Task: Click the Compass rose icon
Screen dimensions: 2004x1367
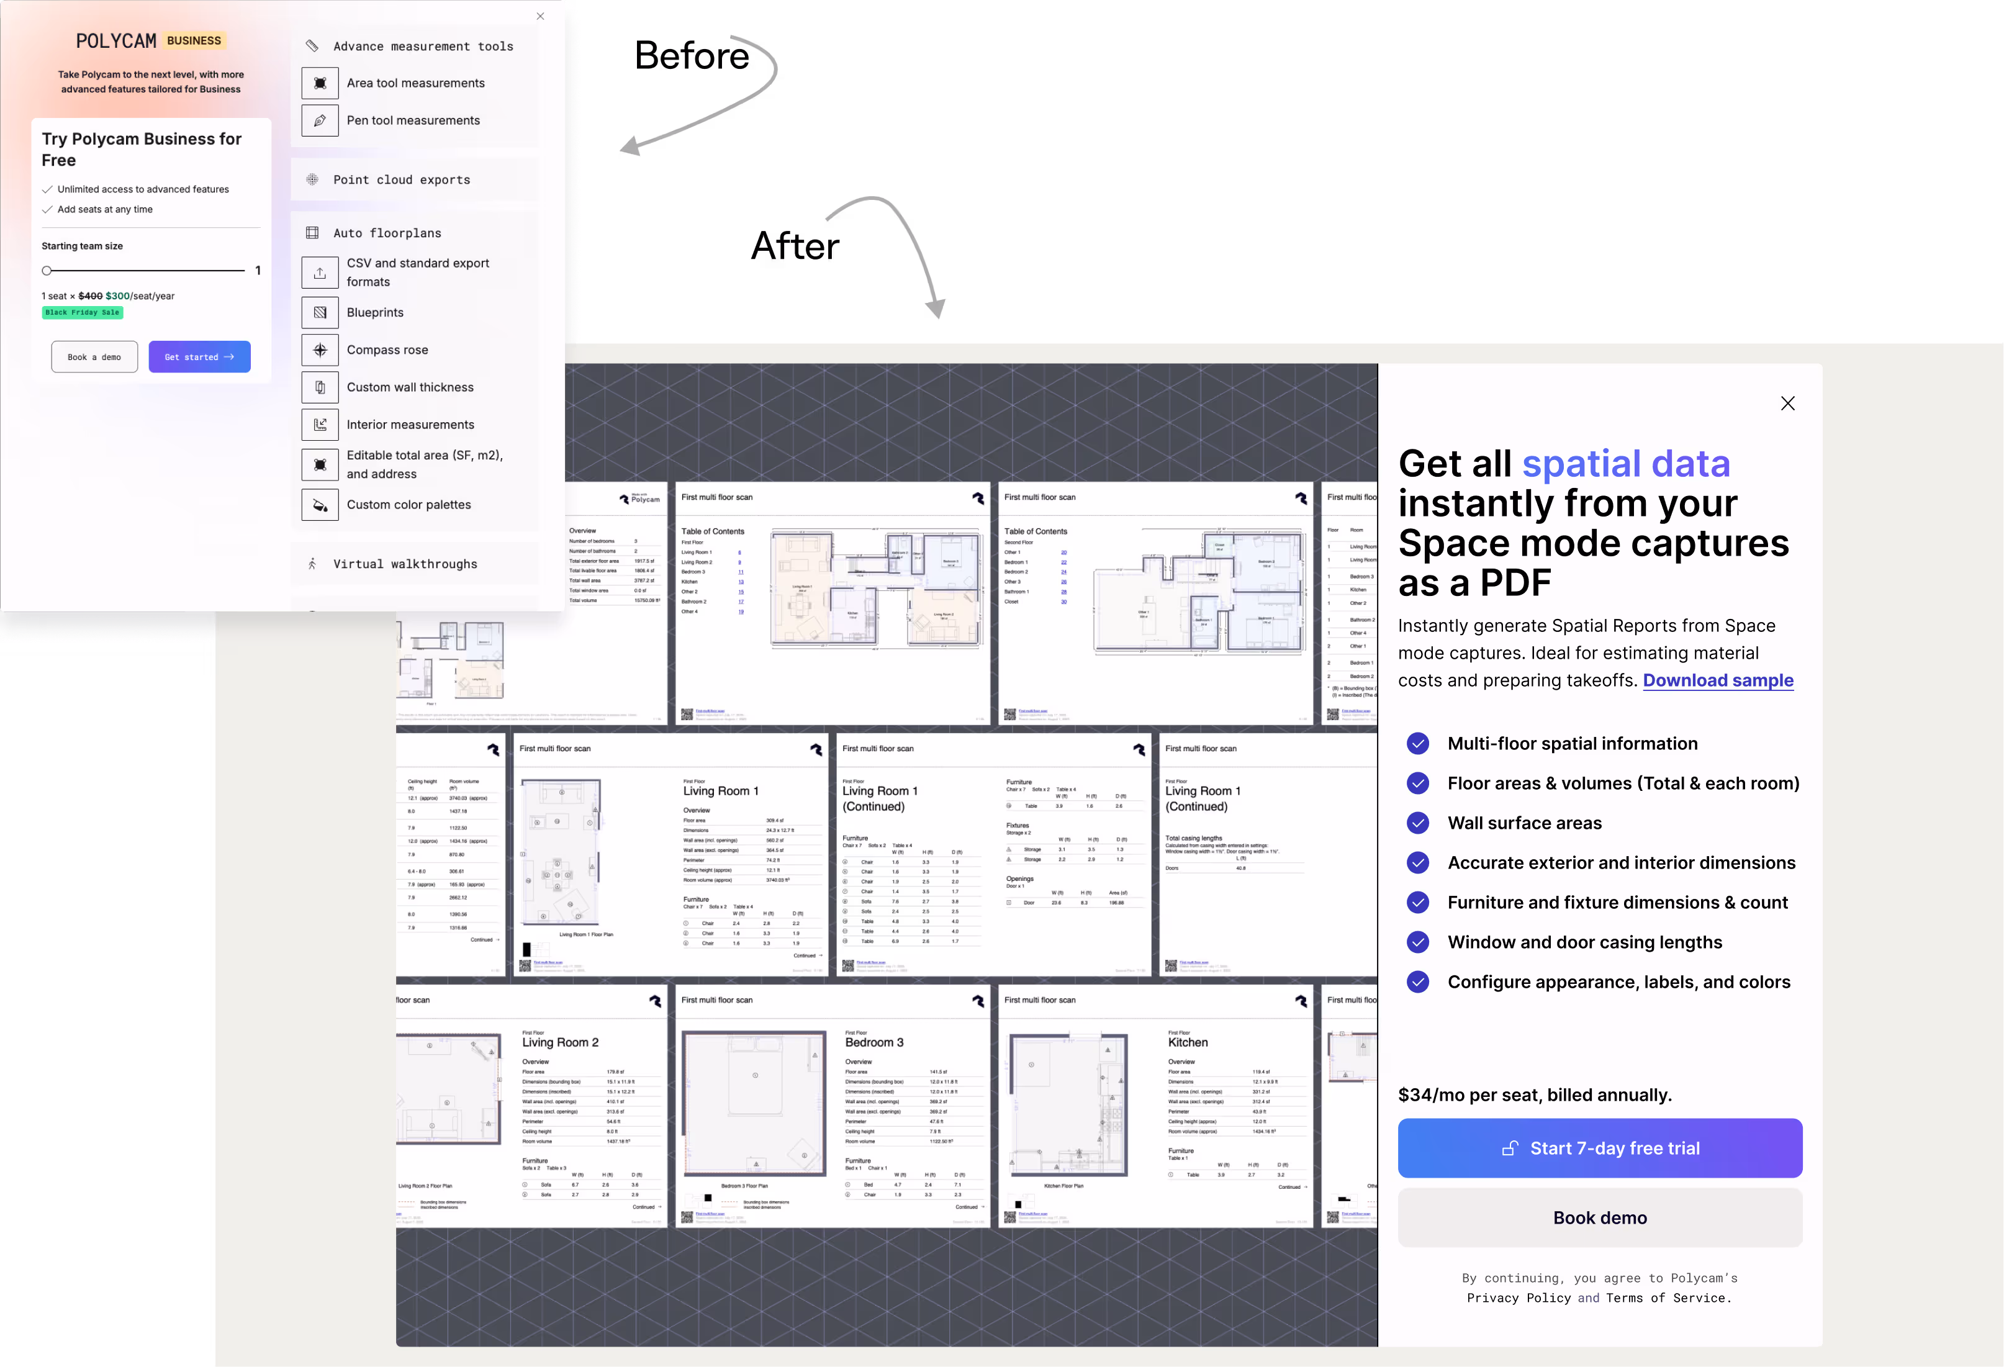Action: (x=320, y=350)
